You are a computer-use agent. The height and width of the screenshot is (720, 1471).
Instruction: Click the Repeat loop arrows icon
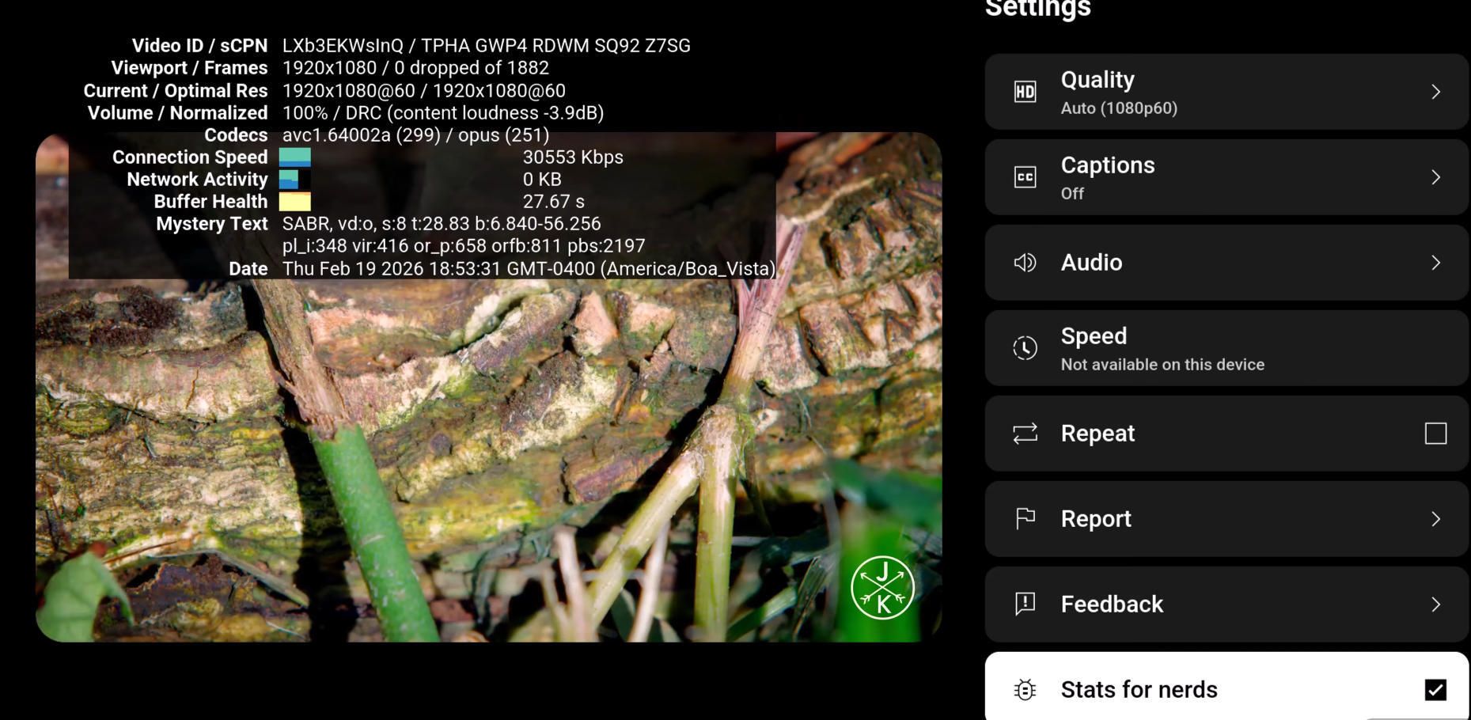tap(1025, 434)
